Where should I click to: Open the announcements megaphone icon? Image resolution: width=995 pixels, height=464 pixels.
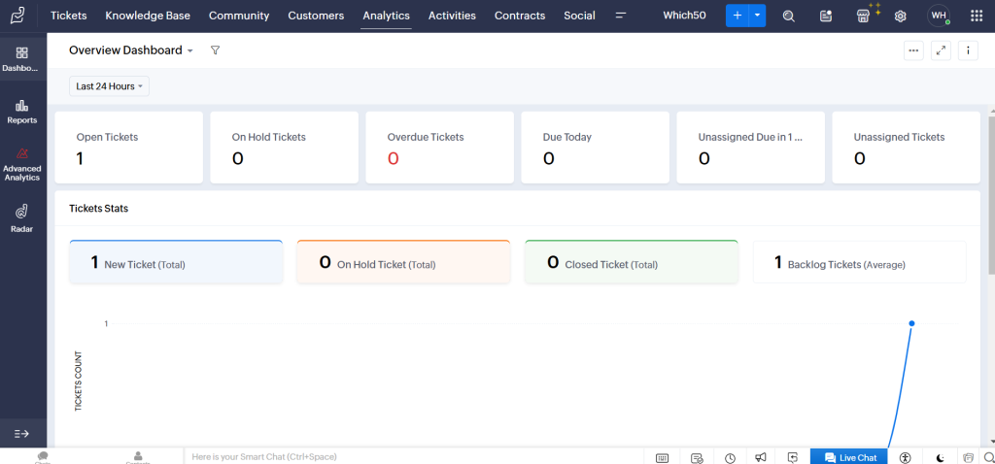(x=761, y=457)
